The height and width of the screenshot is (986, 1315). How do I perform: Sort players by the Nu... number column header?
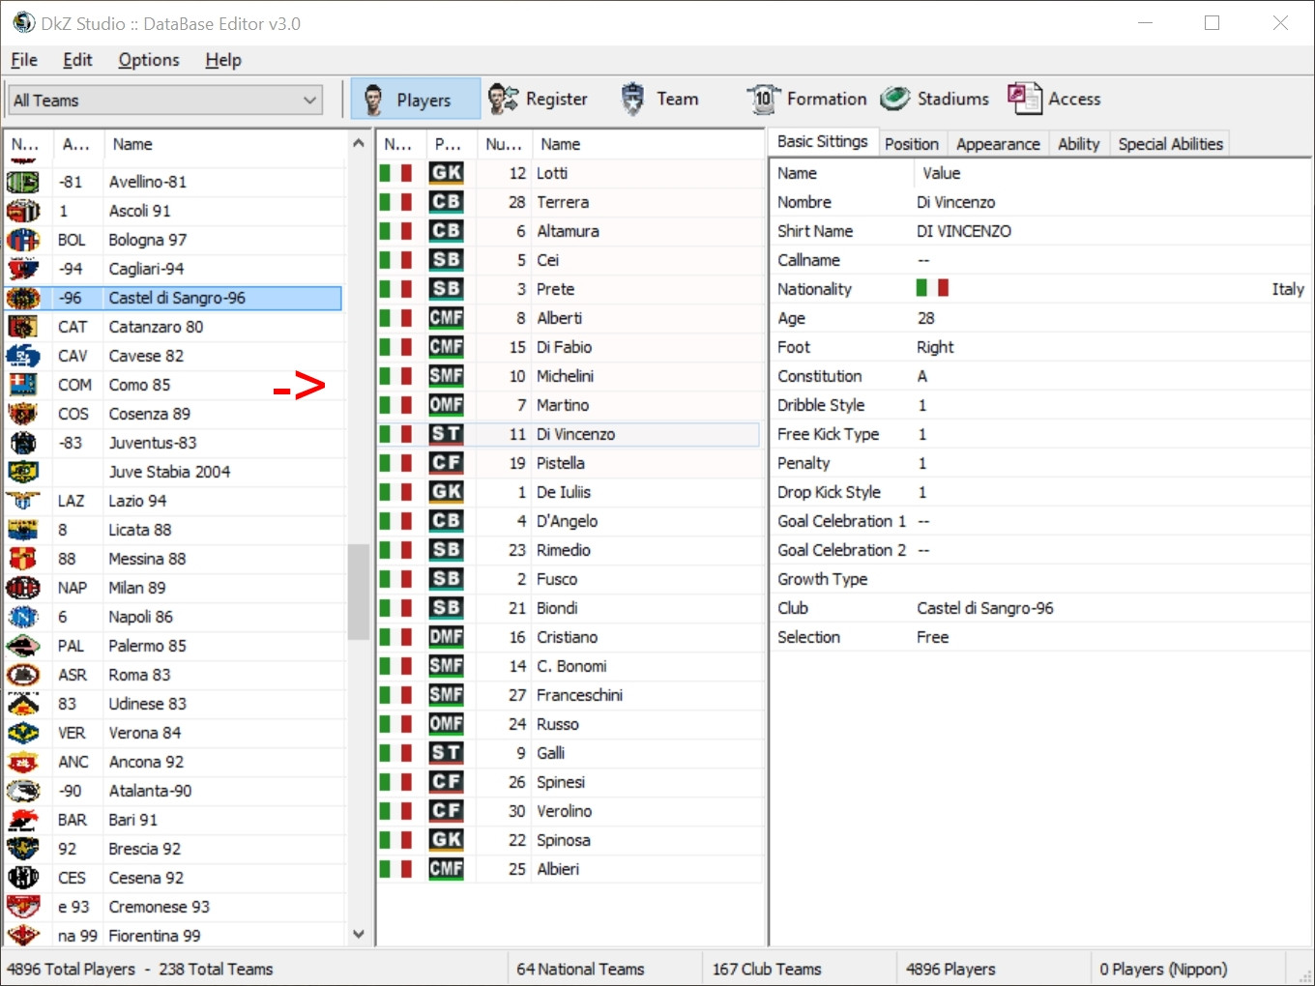[x=504, y=144]
